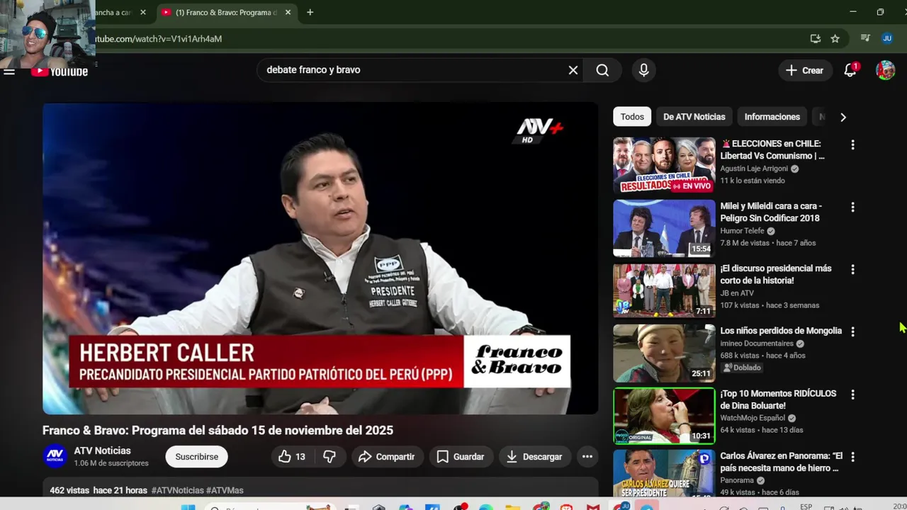Click title Carlos Álvarez en Panorama

782,462
